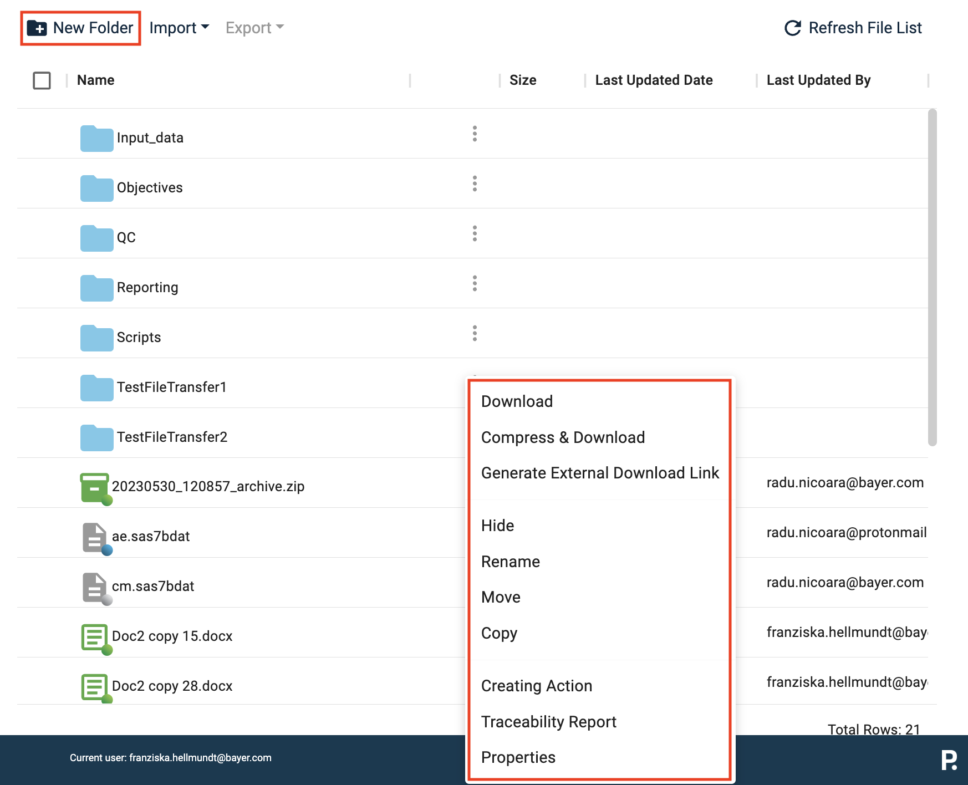Screen dimensions: 968x785
Task: Expand the Export dropdown
Action: (x=254, y=28)
